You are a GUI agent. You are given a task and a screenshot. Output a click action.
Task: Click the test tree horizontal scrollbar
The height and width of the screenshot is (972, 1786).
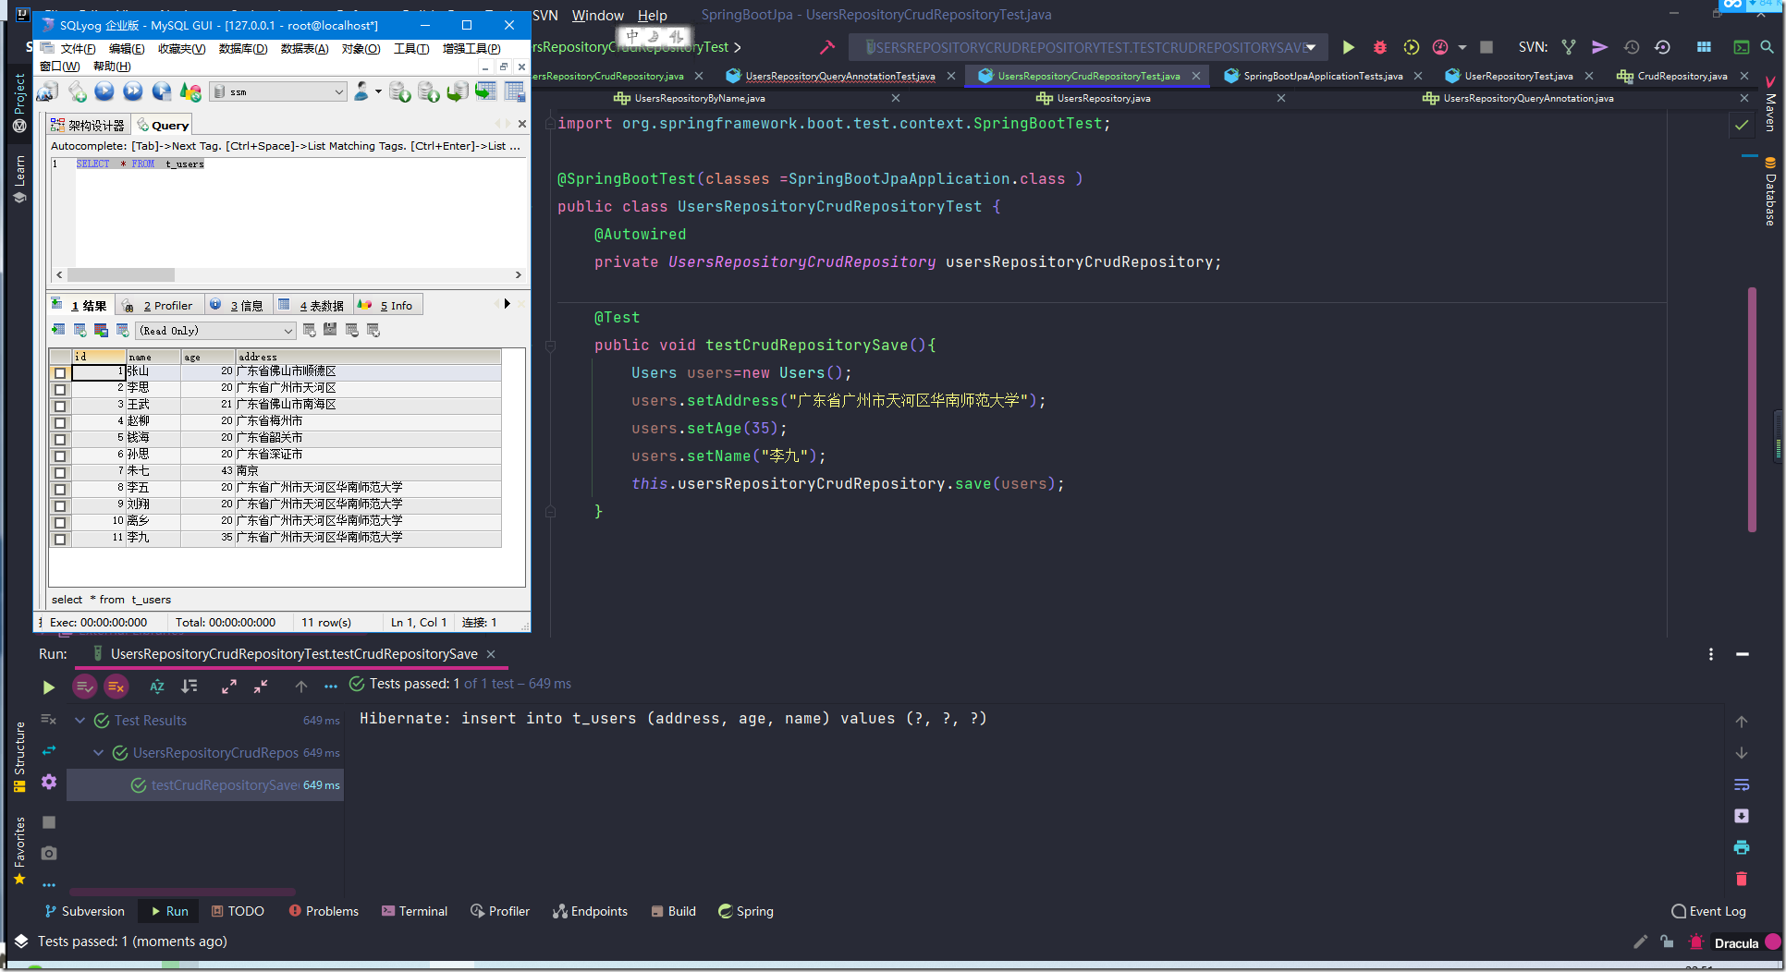coord(183,892)
